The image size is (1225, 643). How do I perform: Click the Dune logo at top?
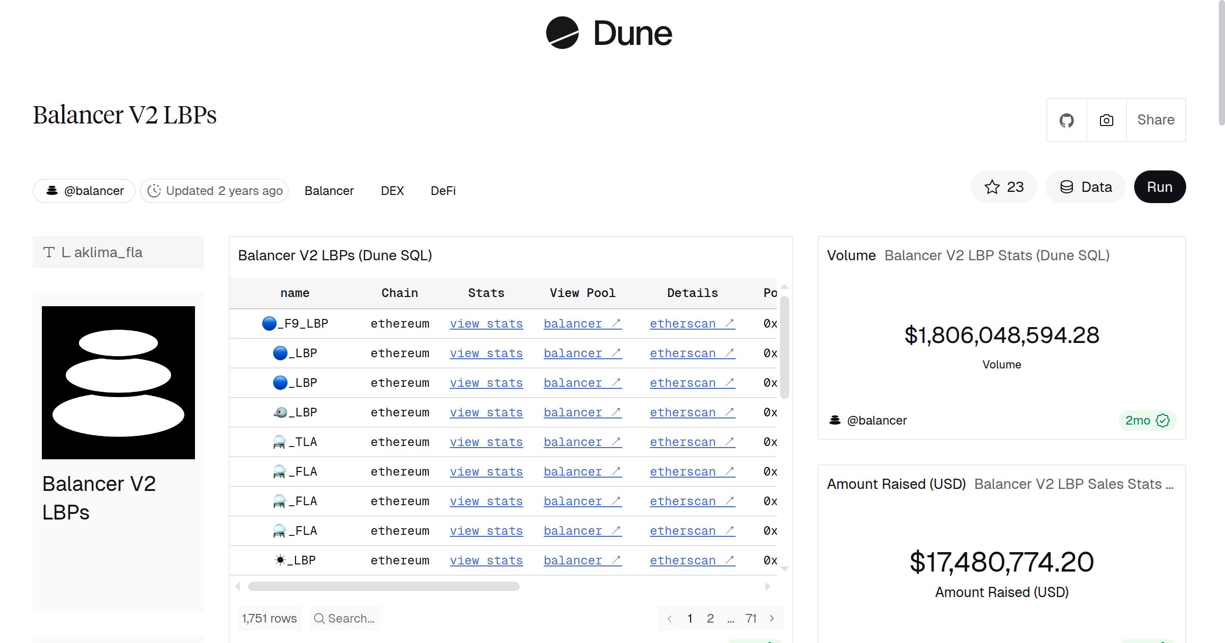click(609, 33)
